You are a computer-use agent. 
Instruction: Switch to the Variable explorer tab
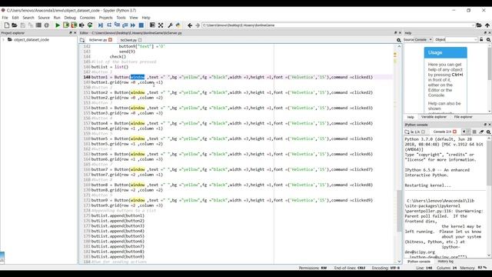434,117
